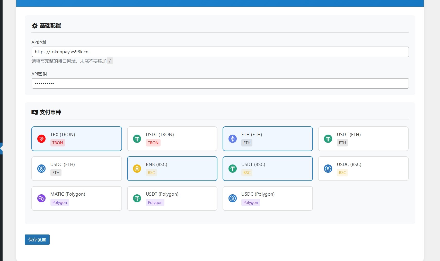Click the purple MATIC Polygon icon

pos(41,198)
